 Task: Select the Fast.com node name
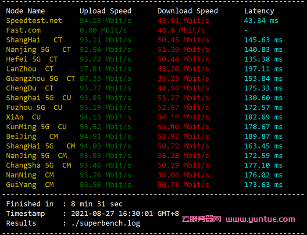(23, 30)
